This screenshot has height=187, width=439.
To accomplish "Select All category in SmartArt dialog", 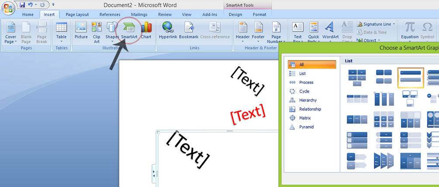I will coord(312,64).
